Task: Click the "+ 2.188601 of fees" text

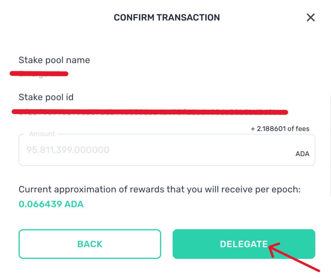Action: click(x=280, y=129)
